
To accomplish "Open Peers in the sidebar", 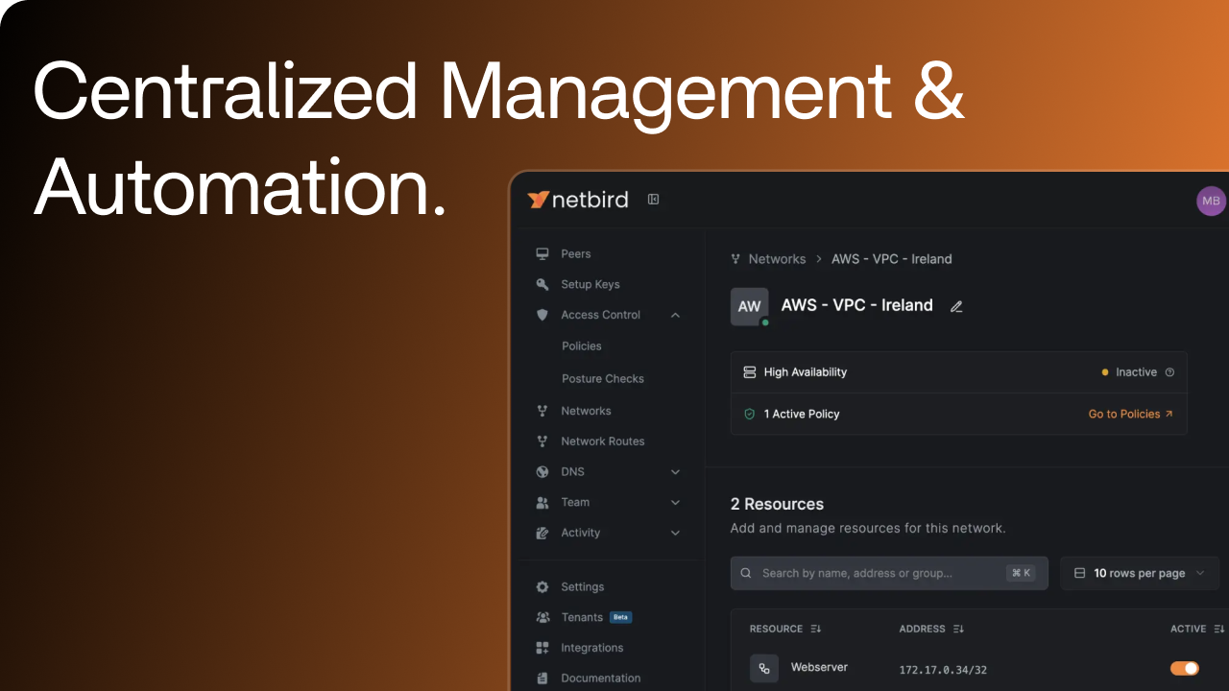I will coord(575,254).
